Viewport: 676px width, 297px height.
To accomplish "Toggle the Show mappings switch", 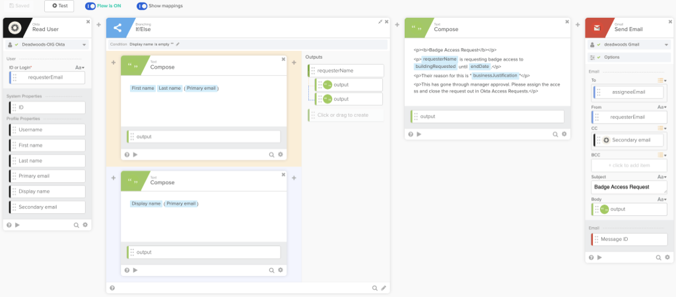I will coord(142,6).
